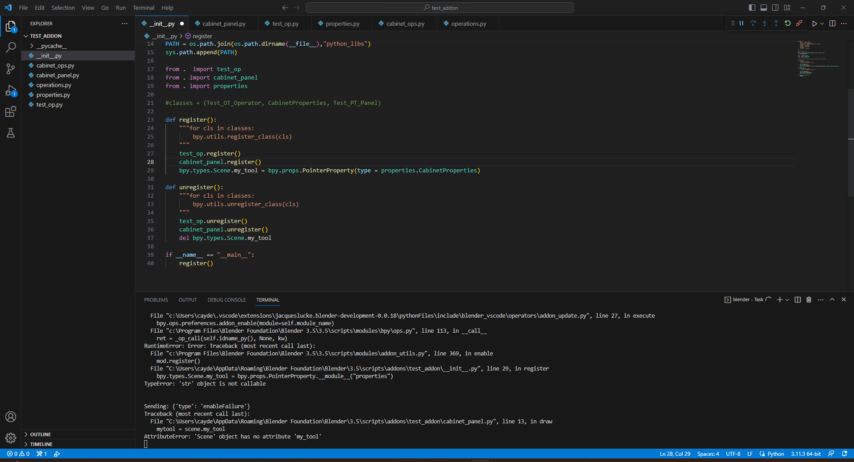Click the register breadcrumb symbol
The image size is (854, 462).
pyautogui.click(x=199, y=36)
